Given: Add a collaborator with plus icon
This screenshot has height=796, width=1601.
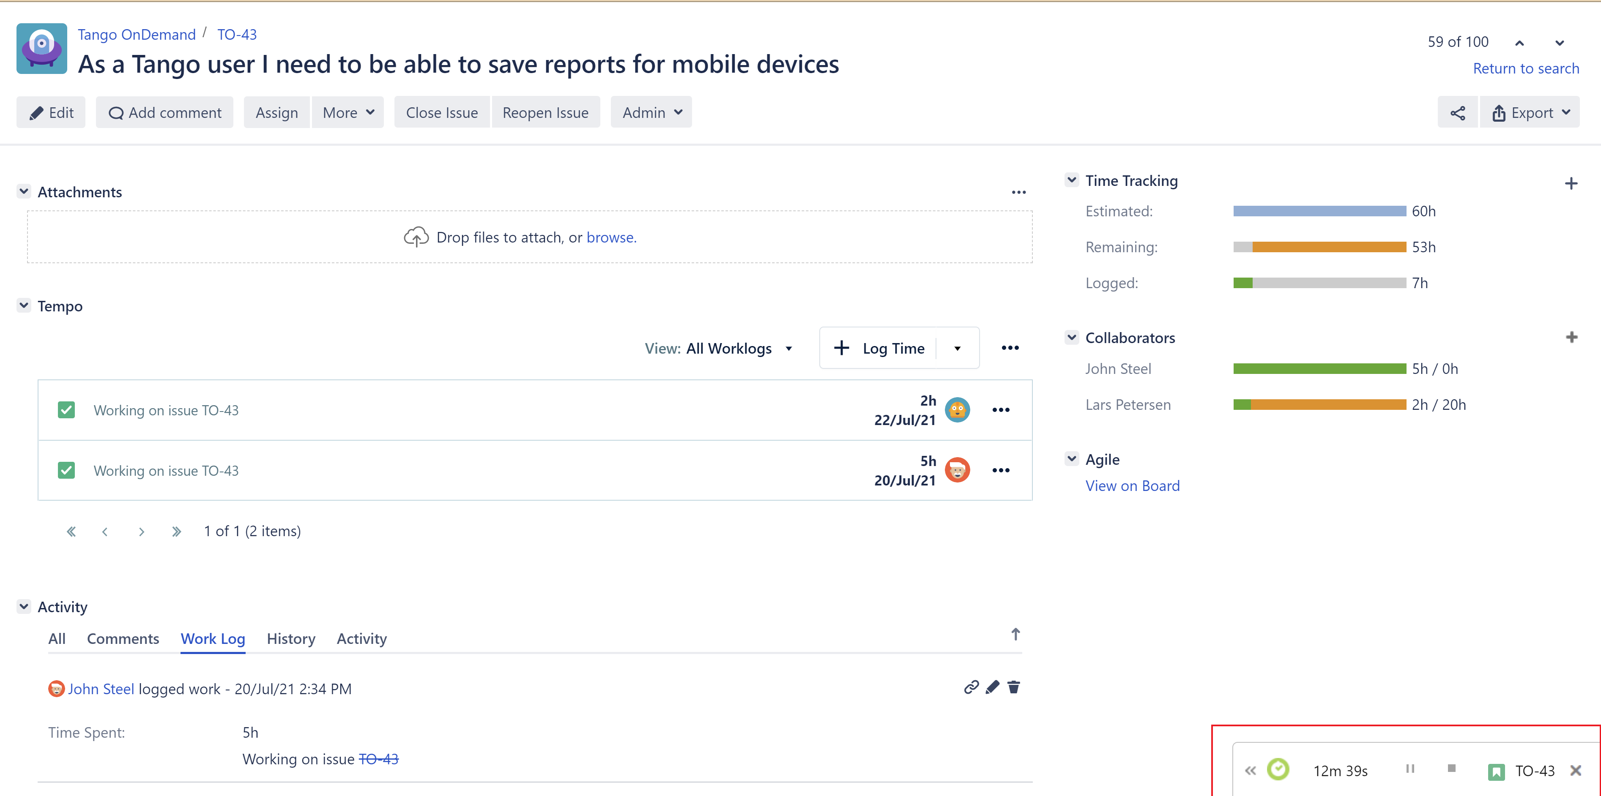Looking at the screenshot, I should [1571, 337].
